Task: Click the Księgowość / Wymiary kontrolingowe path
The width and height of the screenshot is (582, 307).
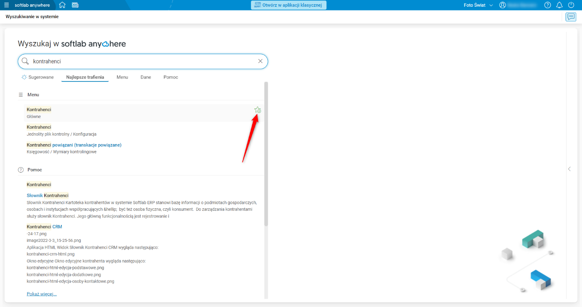Action: tap(61, 152)
